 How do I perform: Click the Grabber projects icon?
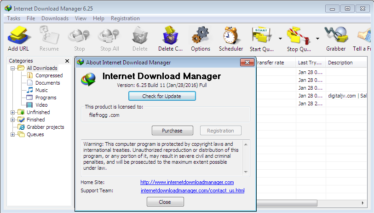click(x=22, y=127)
